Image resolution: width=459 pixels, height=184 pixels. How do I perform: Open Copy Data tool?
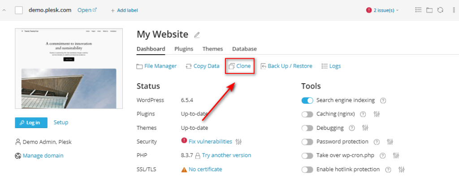(x=202, y=66)
